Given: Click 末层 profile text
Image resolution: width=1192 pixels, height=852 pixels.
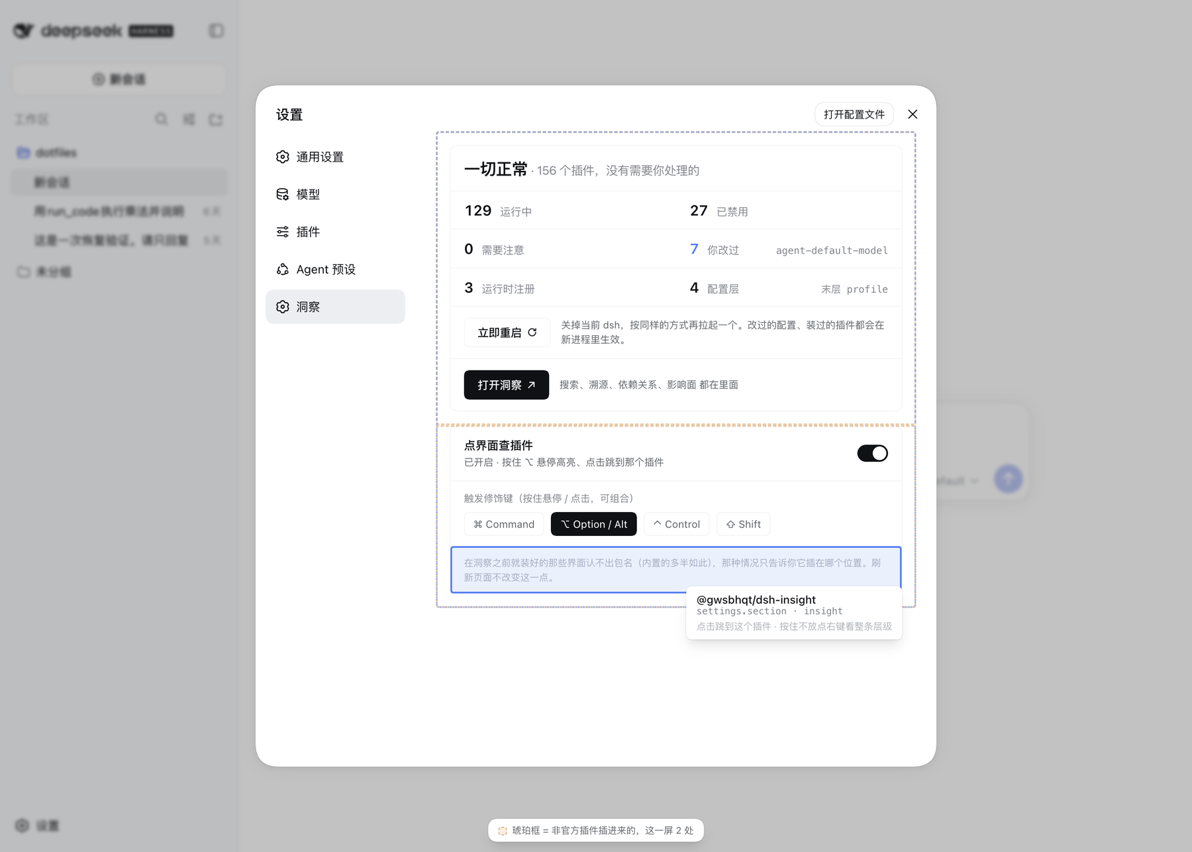Looking at the screenshot, I should click(x=854, y=289).
